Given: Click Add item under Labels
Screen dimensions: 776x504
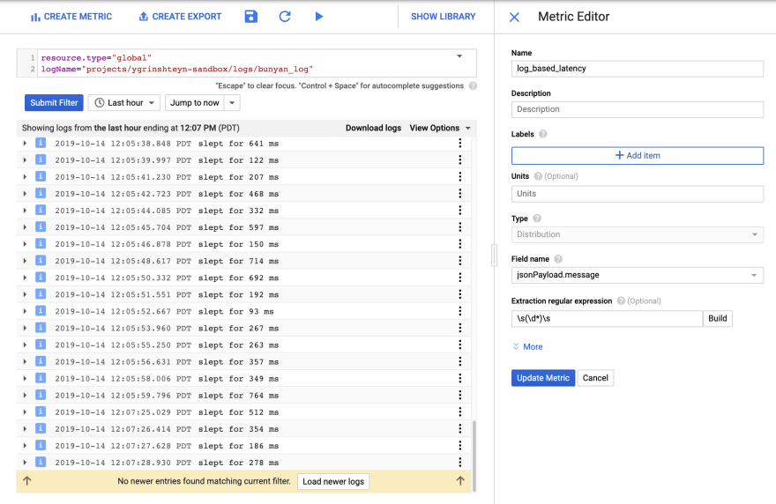Looking at the screenshot, I should pos(637,155).
